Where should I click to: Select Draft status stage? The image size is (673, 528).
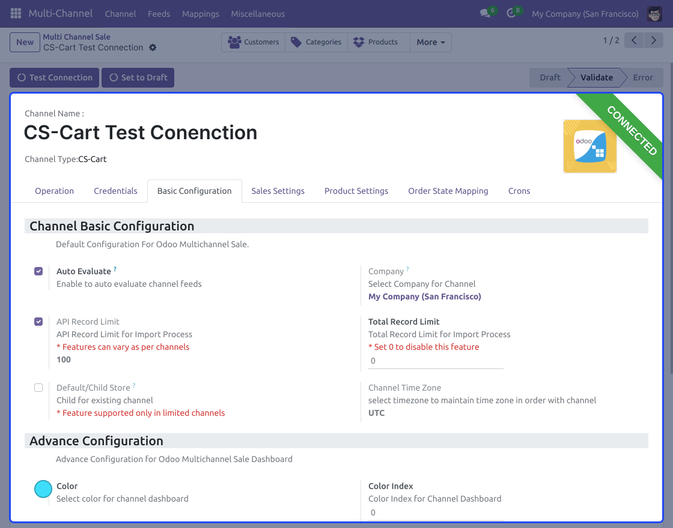pyautogui.click(x=550, y=77)
